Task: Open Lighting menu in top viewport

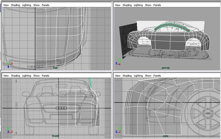Action: (27, 5)
